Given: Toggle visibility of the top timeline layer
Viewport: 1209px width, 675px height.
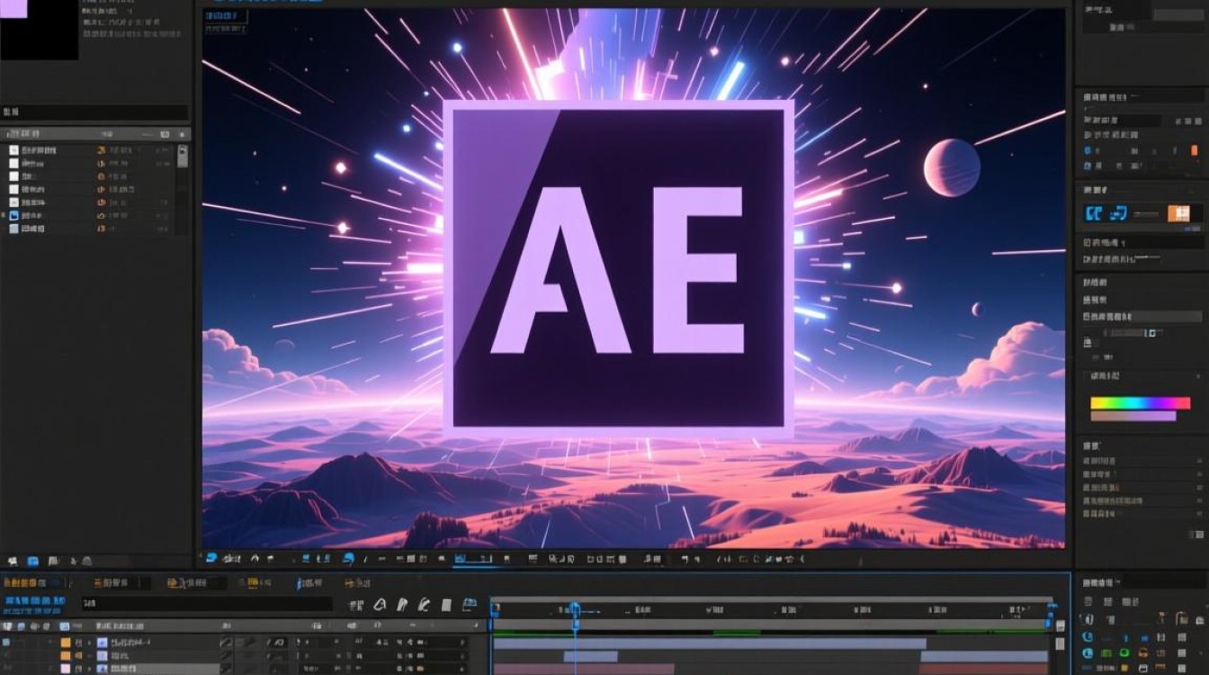Looking at the screenshot, I should point(7,643).
